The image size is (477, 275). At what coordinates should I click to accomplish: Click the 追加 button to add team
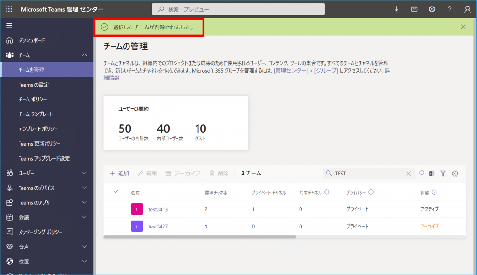tap(119, 174)
